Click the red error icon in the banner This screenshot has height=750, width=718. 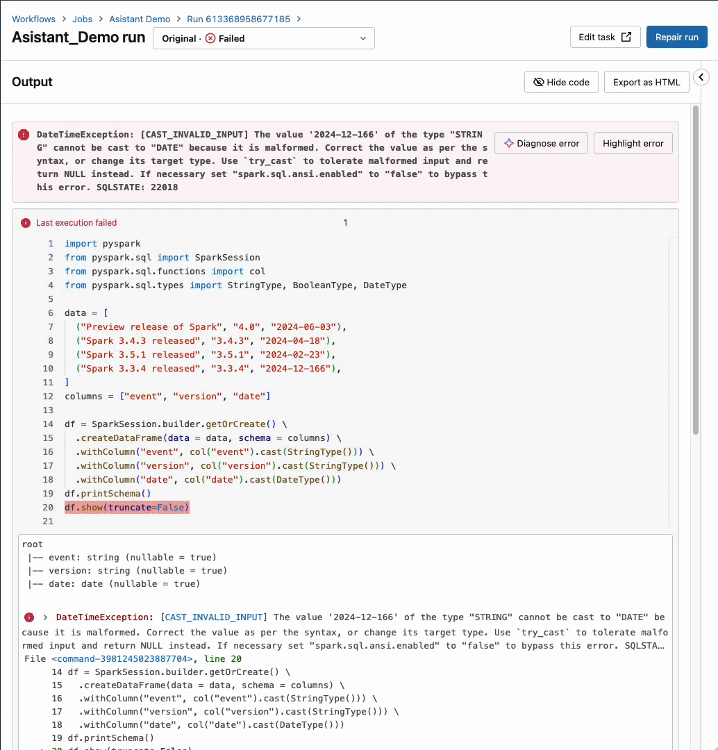[24, 135]
